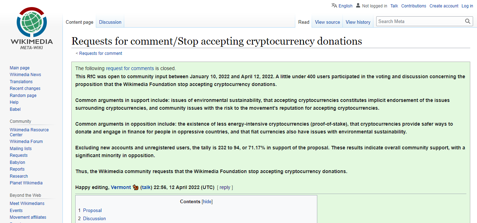Open the request for comments link
Image resolution: width=477 pixels, height=223 pixels.
point(130,68)
